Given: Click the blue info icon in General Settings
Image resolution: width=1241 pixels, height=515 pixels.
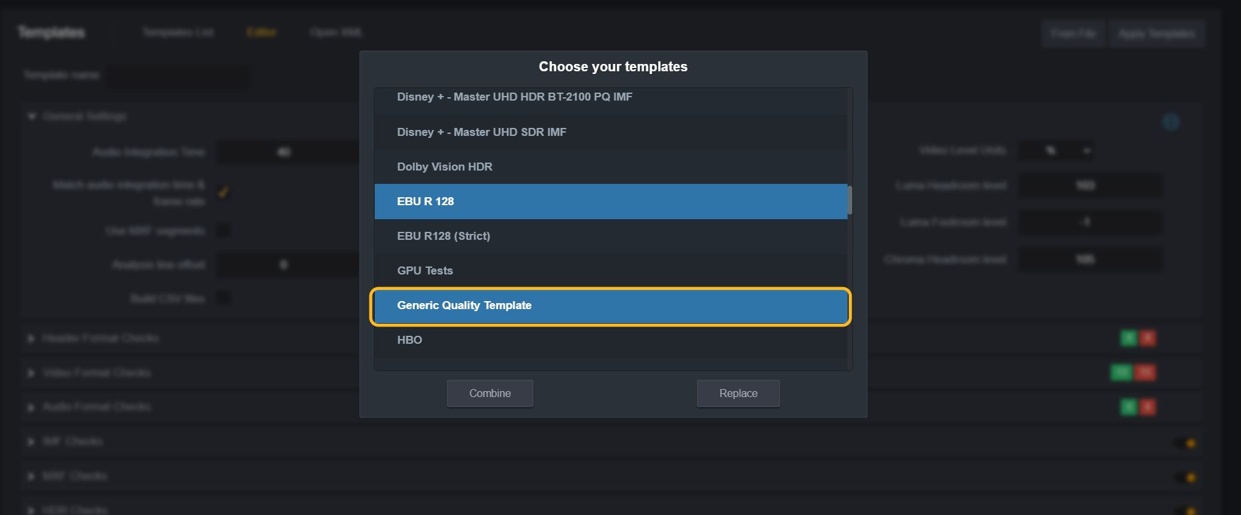Looking at the screenshot, I should [x=1171, y=122].
